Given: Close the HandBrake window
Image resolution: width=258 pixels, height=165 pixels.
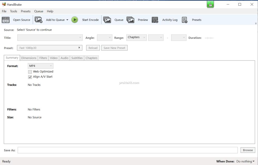Looking at the screenshot, I should 252,4.
